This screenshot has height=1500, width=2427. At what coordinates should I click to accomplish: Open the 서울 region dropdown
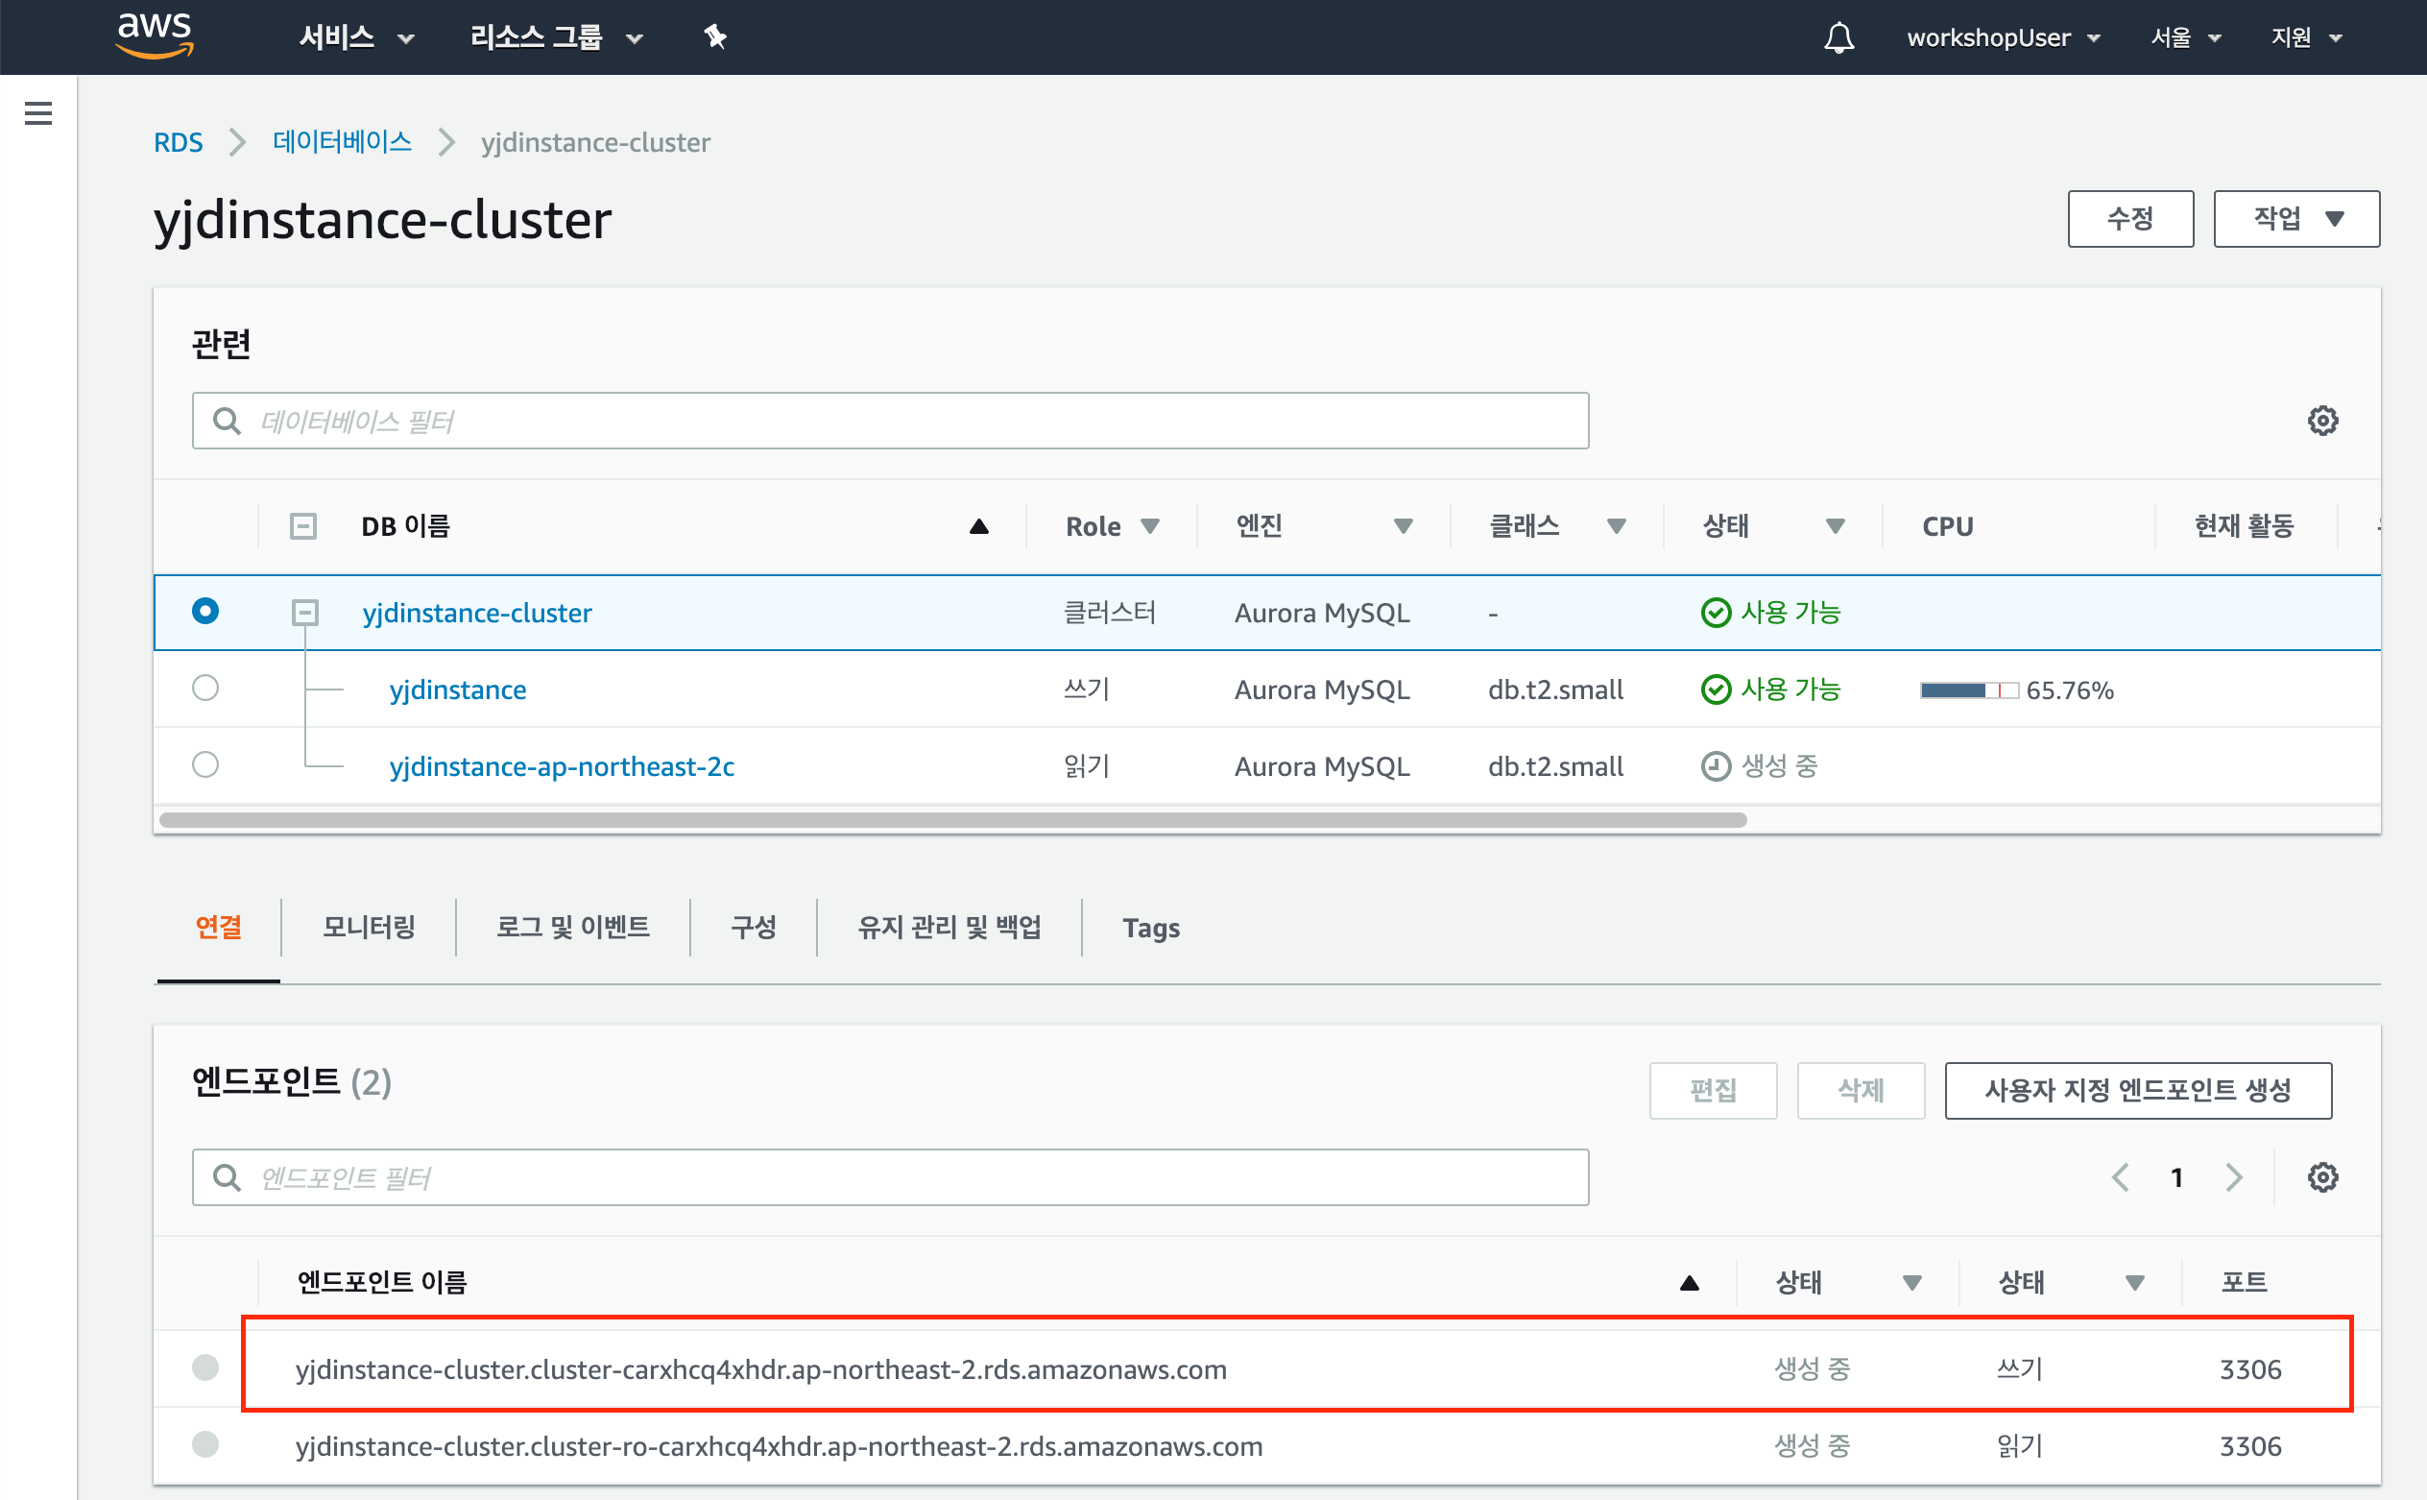tap(2186, 37)
